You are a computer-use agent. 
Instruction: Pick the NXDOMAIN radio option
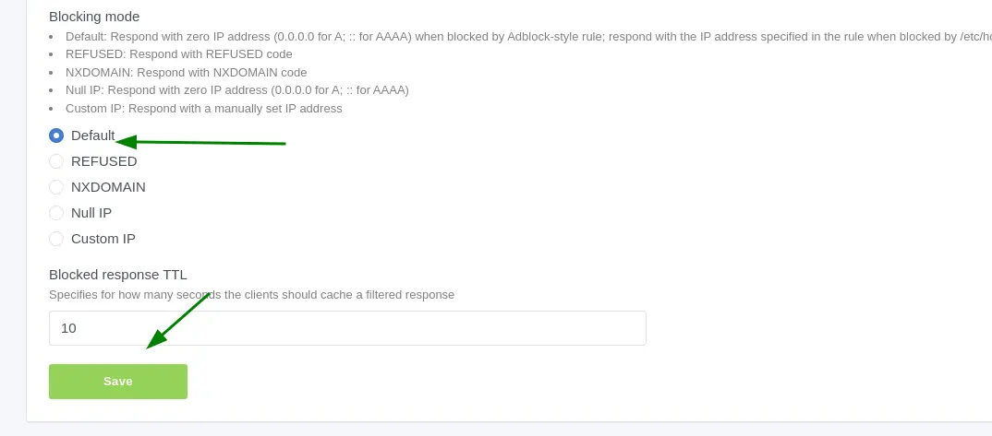56,187
